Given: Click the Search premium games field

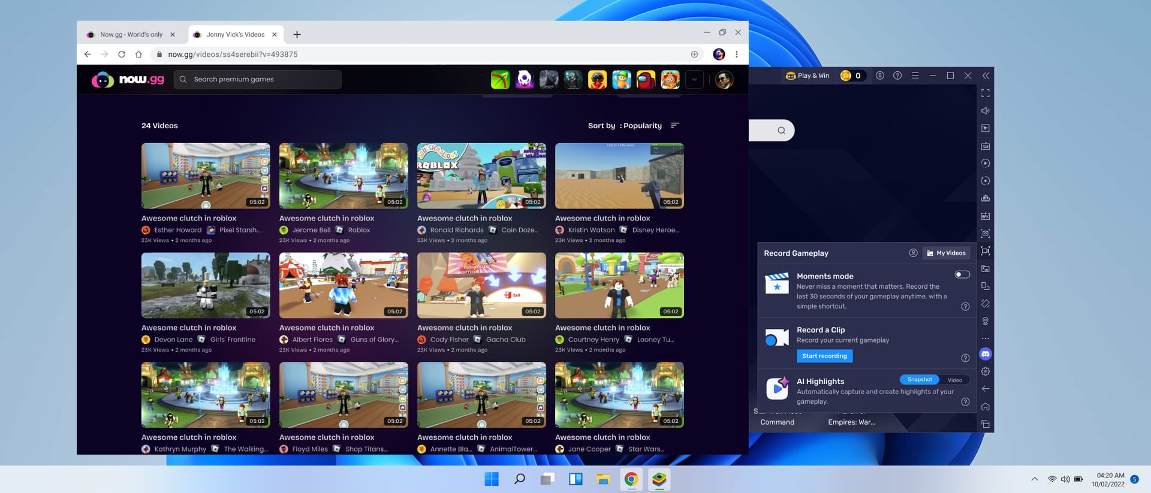Looking at the screenshot, I should point(258,80).
